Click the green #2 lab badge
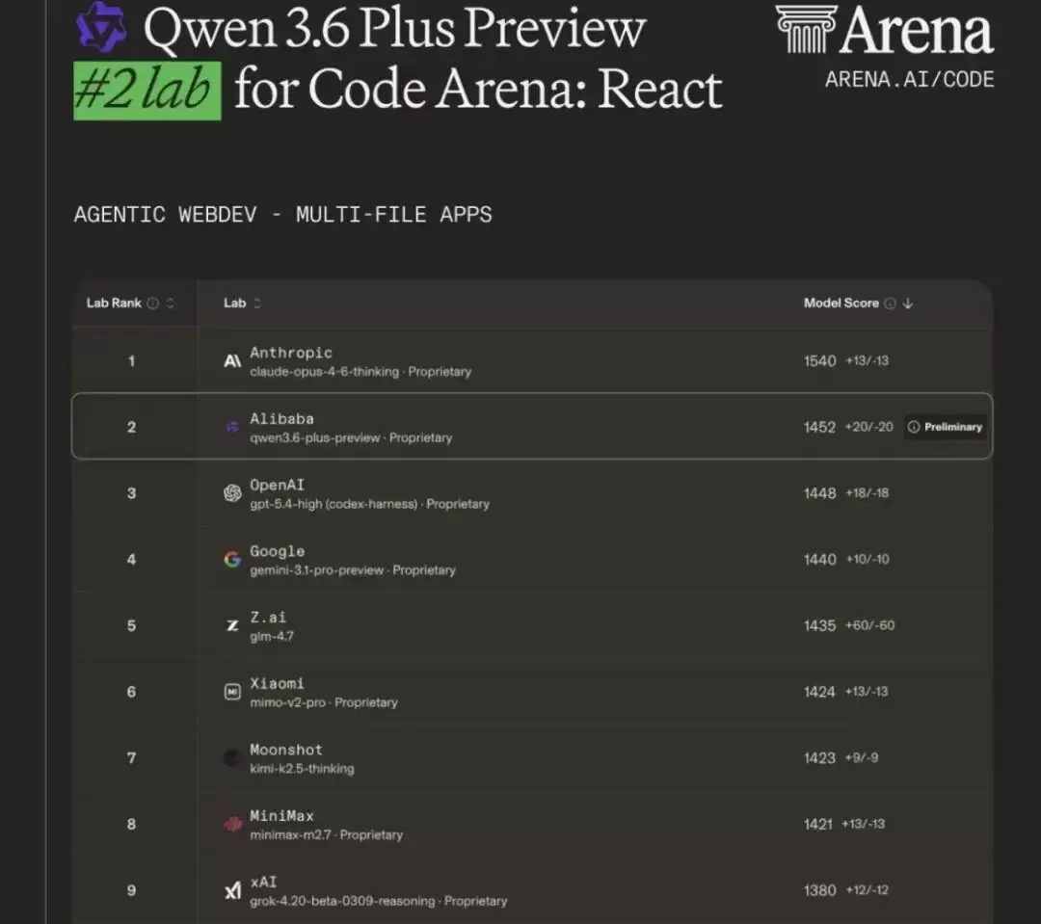 [x=147, y=91]
